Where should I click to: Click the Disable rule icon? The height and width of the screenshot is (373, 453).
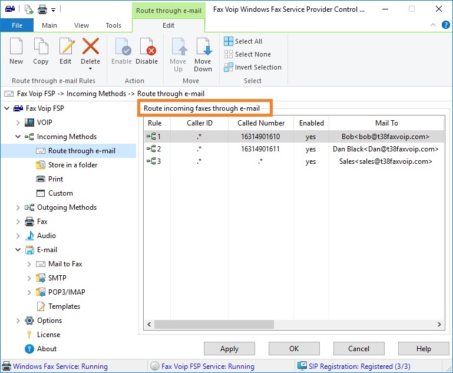click(x=148, y=46)
